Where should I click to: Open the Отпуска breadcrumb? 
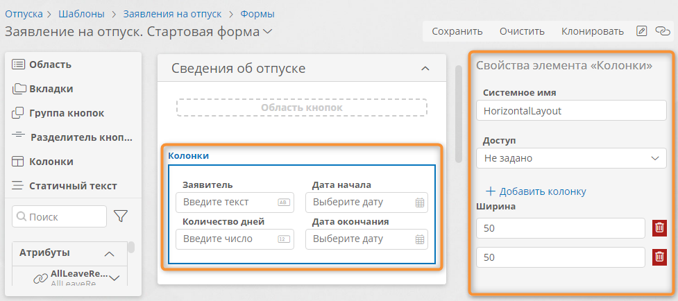tap(24, 14)
